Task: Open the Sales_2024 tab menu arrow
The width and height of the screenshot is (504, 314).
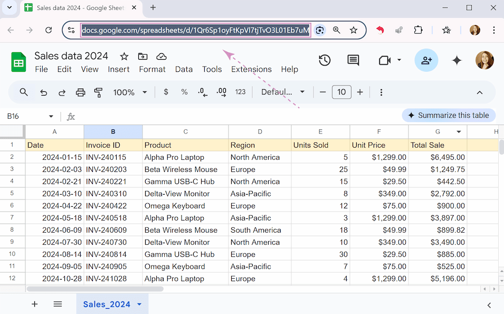Action: click(x=139, y=305)
